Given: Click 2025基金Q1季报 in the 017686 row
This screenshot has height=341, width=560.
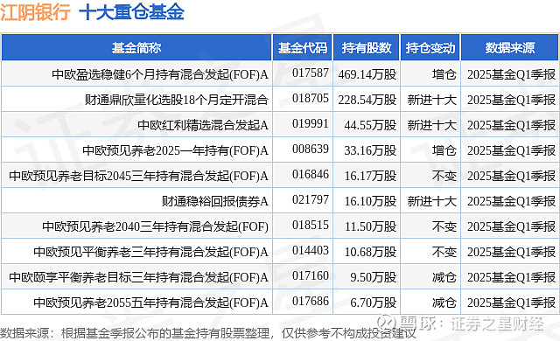Looking at the screenshot, I should coord(511,303).
